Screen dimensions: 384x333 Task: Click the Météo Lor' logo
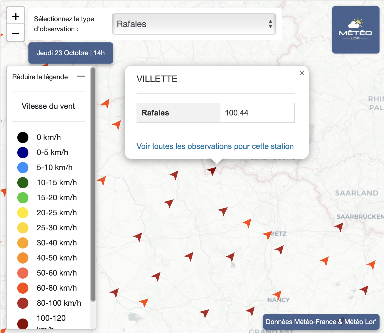pyautogui.click(x=356, y=30)
